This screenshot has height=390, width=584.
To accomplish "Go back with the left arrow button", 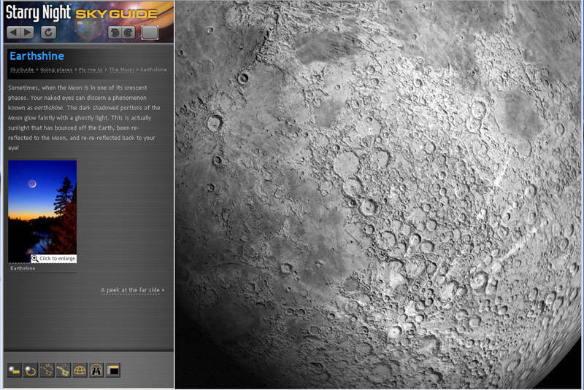I will 13,33.
